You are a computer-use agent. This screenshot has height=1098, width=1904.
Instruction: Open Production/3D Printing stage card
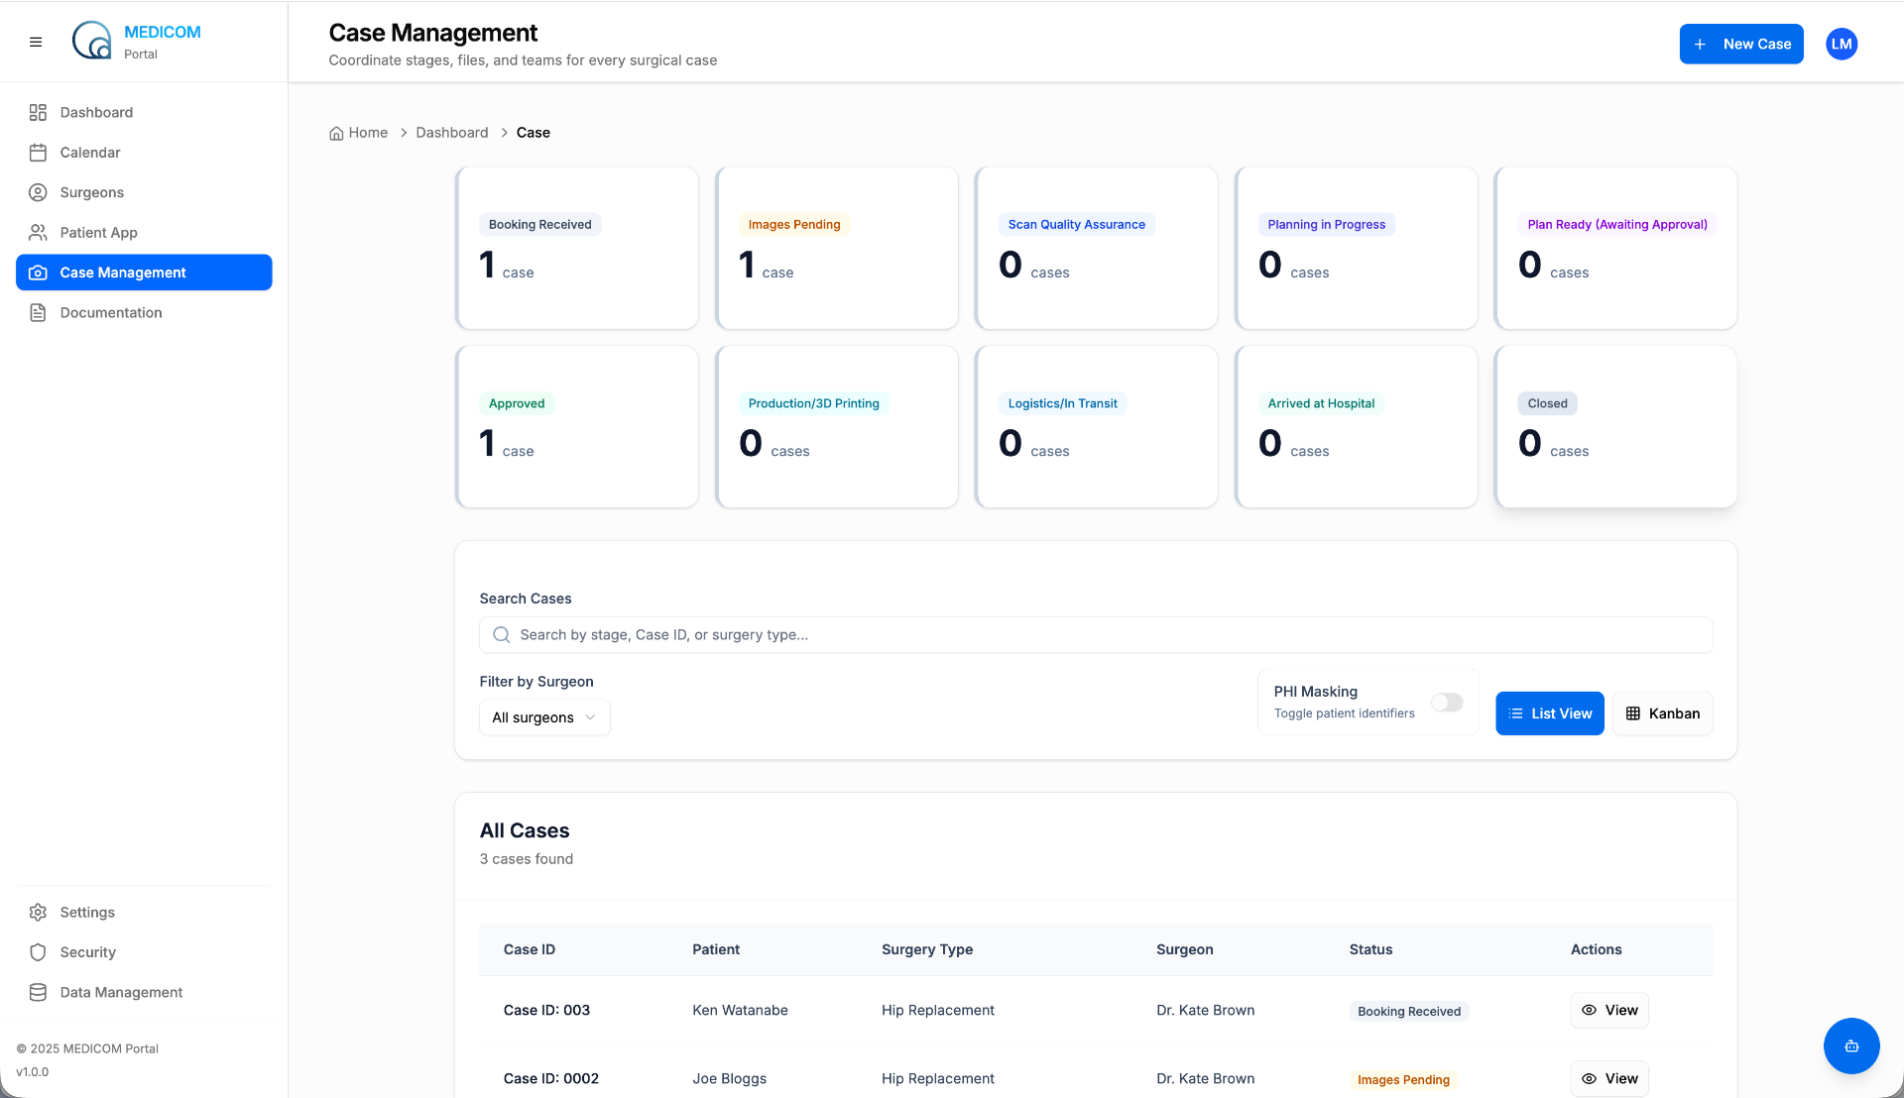(x=837, y=427)
